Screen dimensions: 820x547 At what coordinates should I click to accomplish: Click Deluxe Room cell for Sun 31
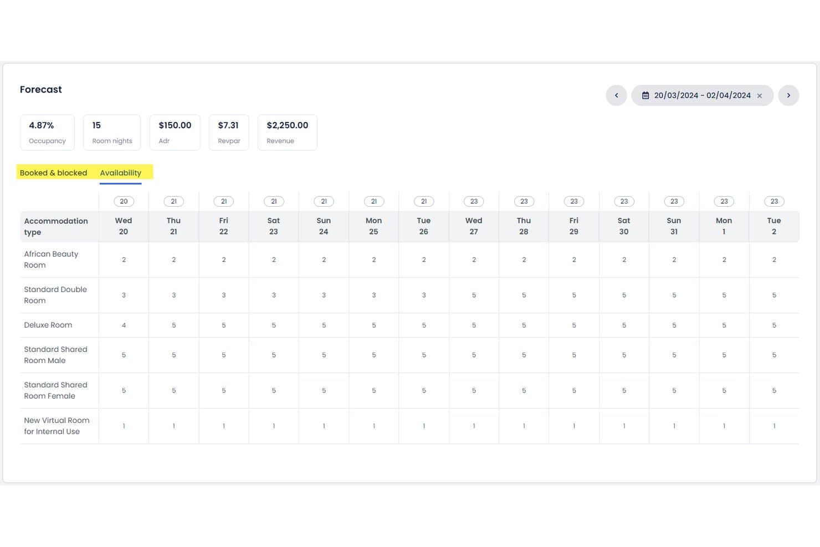pyautogui.click(x=674, y=325)
